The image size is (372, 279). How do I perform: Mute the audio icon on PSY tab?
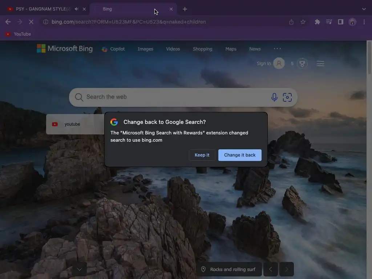tap(76, 9)
